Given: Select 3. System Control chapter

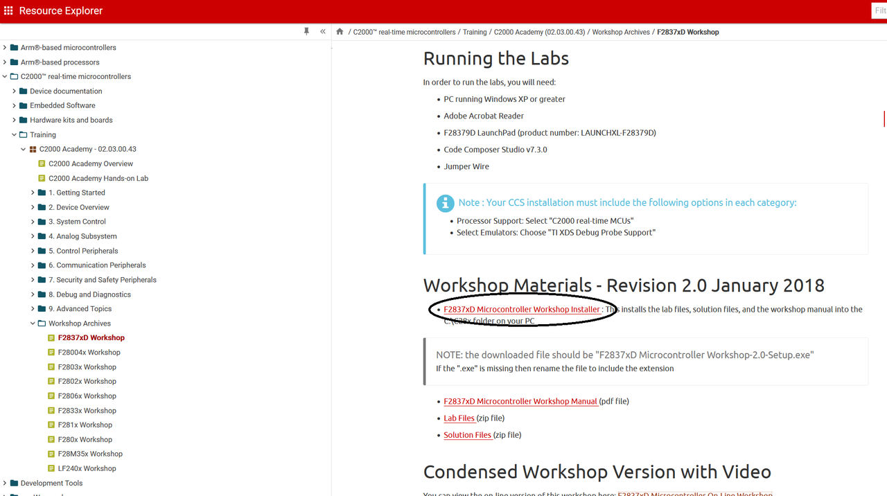Looking at the screenshot, I should tap(77, 222).
